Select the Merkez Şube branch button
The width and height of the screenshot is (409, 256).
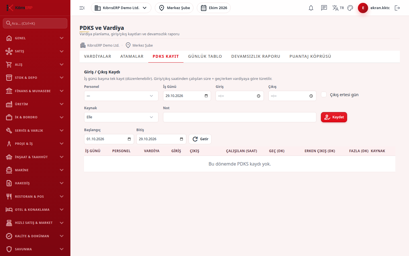[174, 8]
